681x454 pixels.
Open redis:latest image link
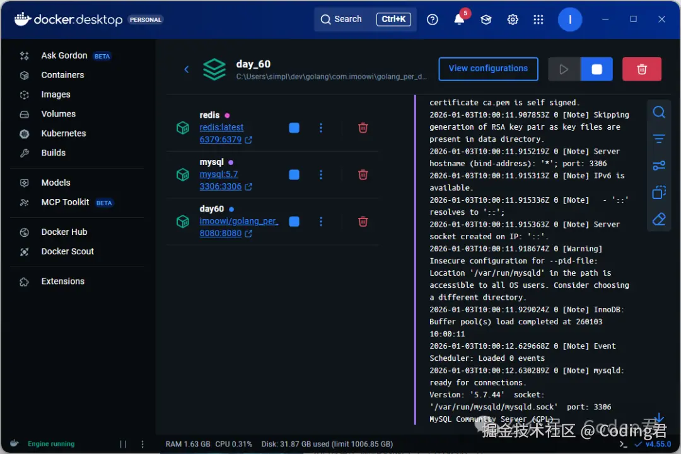point(221,127)
